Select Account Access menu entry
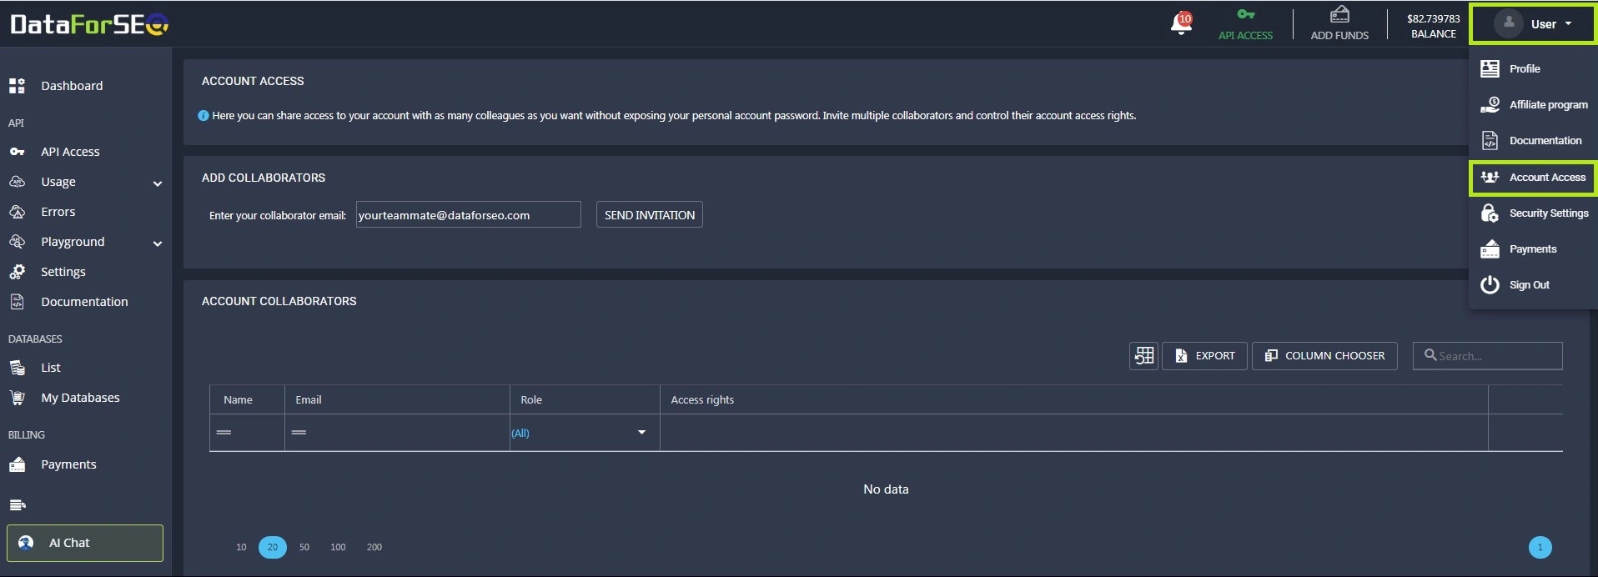The height and width of the screenshot is (577, 1598). click(1532, 178)
